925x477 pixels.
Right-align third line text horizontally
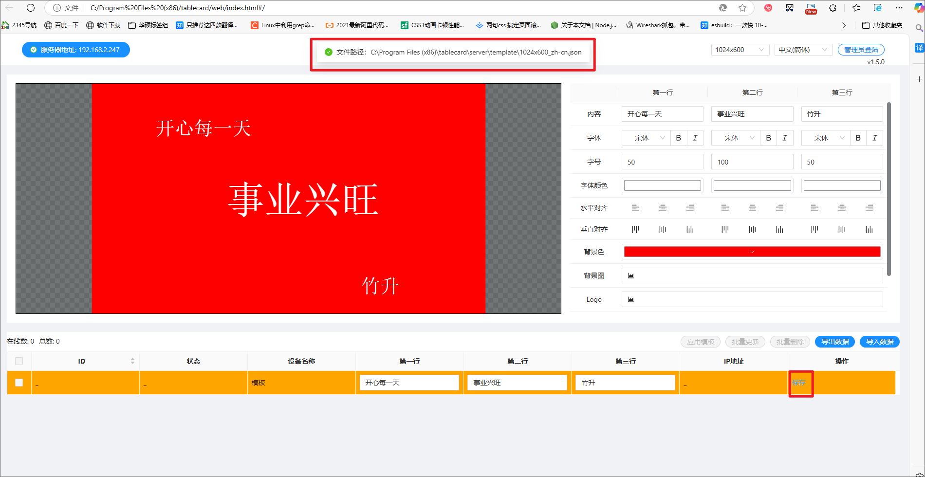(x=869, y=208)
